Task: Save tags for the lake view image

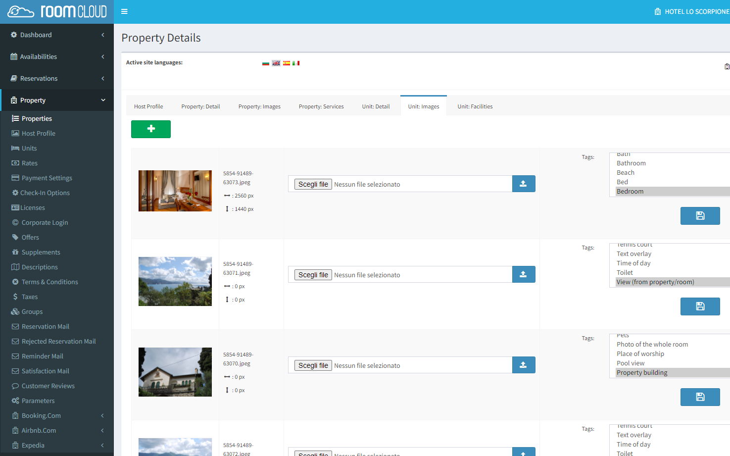Action: pos(700,306)
